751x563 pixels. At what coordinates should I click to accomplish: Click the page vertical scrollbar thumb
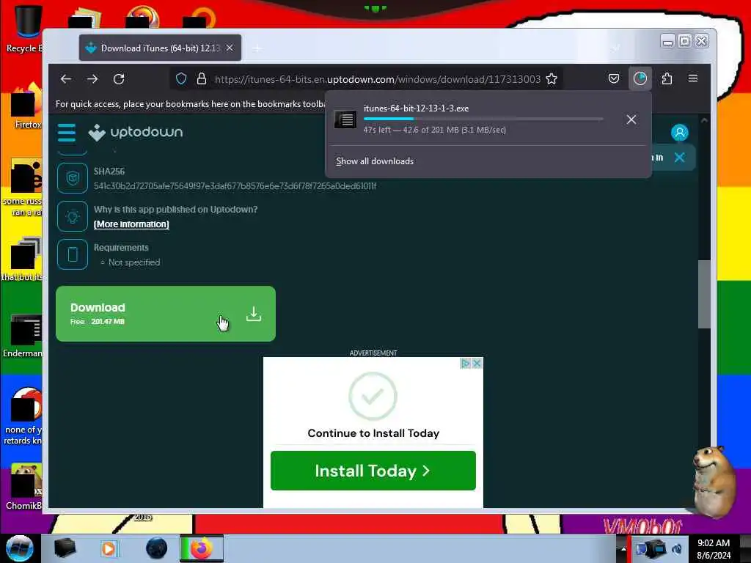coord(703,295)
